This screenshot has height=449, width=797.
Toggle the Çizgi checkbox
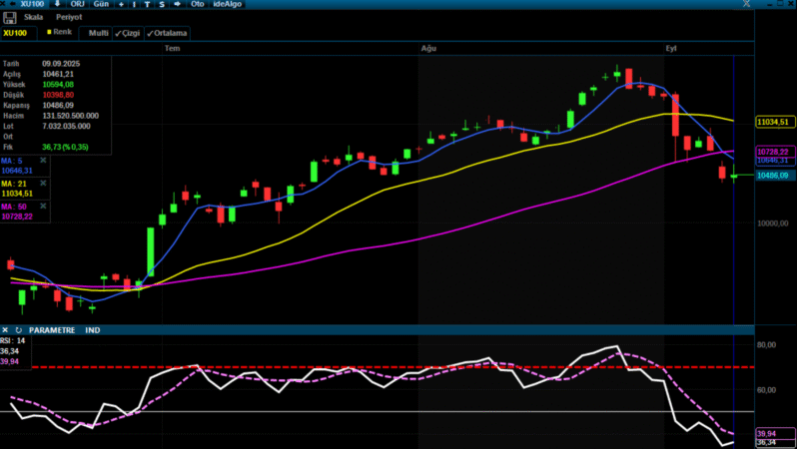click(x=128, y=33)
